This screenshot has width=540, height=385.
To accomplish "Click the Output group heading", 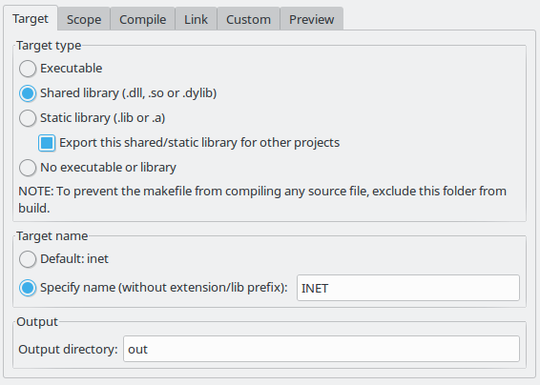I will [x=37, y=322].
